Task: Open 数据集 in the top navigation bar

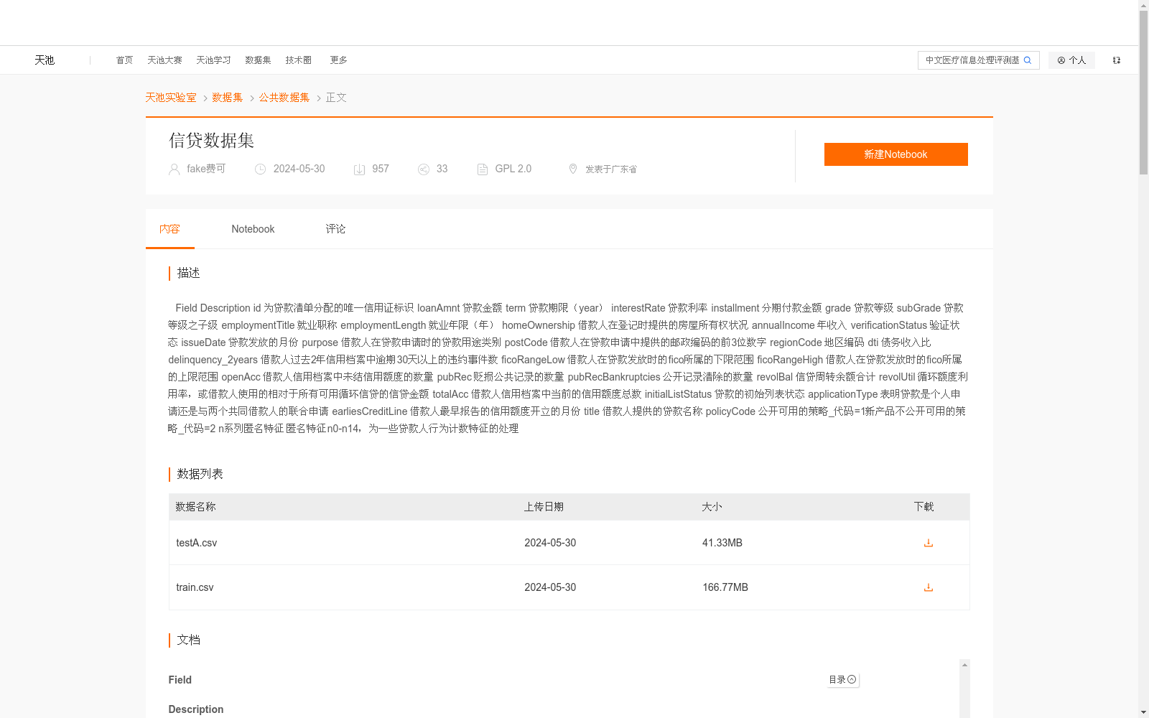Action: tap(258, 60)
